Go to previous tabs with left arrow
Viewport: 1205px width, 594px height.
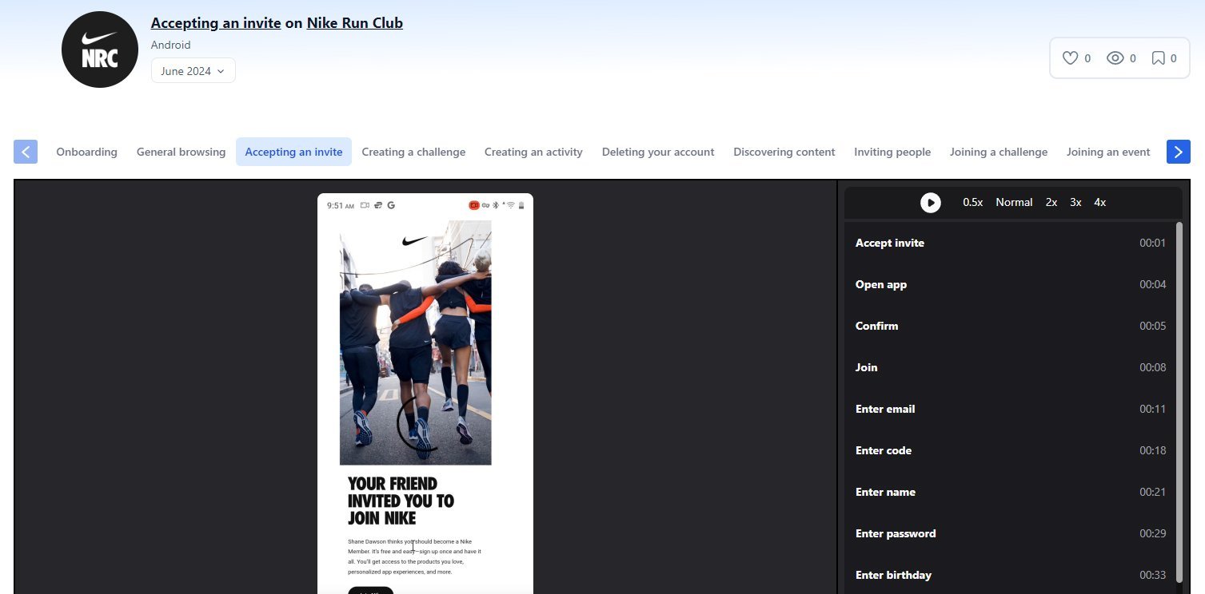coord(26,152)
